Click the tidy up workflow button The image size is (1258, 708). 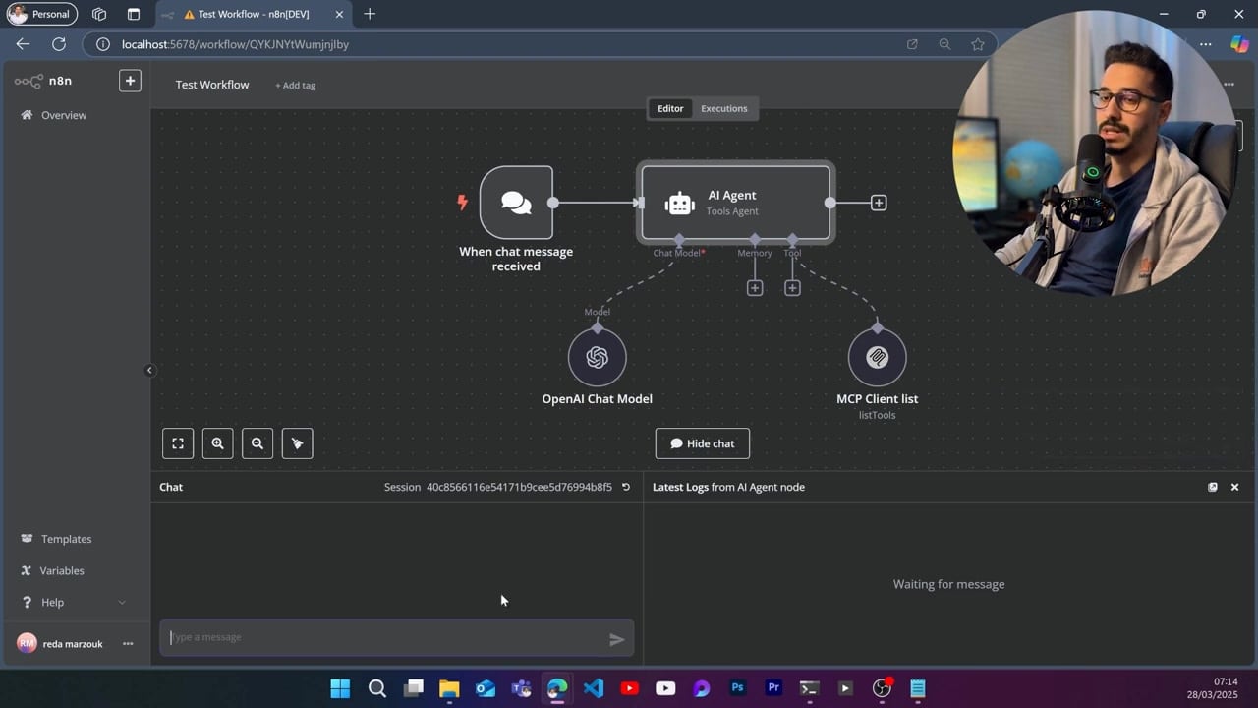coord(297,443)
